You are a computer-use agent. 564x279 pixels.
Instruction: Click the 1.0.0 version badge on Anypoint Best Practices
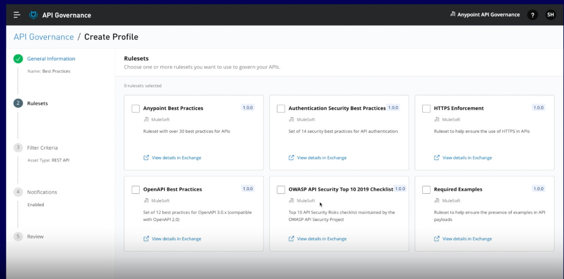coord(248,108)
